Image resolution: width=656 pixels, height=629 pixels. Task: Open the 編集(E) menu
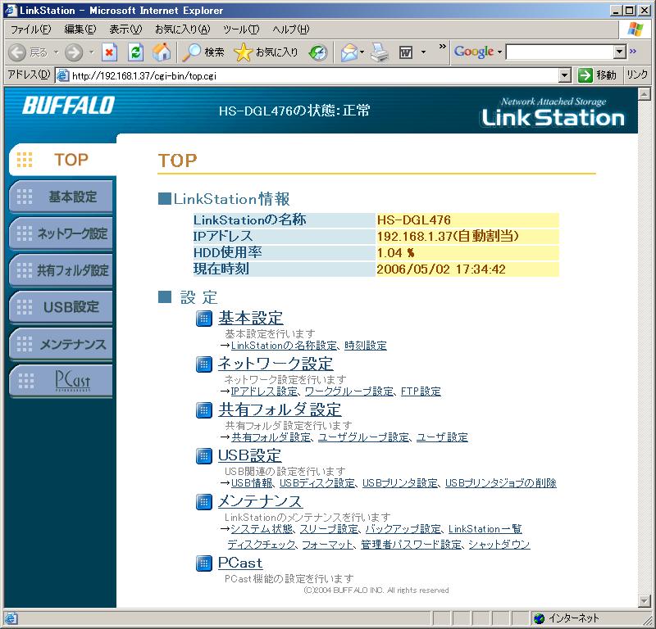(80, 29)
